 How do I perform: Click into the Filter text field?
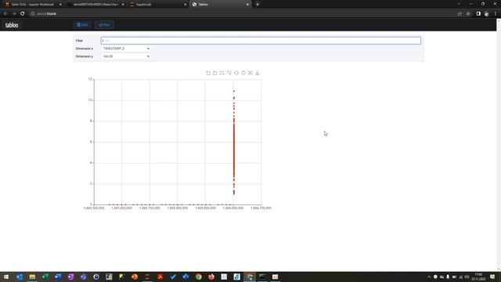[x=261, y=41]
